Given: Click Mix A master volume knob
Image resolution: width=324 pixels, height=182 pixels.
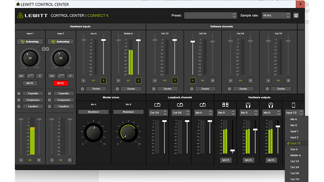Looking at the screenshot, I should click(93, 132).
